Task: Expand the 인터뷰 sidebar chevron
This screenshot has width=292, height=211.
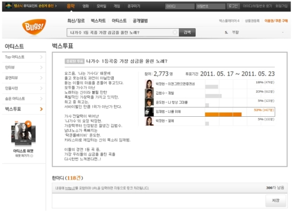Action: (41, 67)
